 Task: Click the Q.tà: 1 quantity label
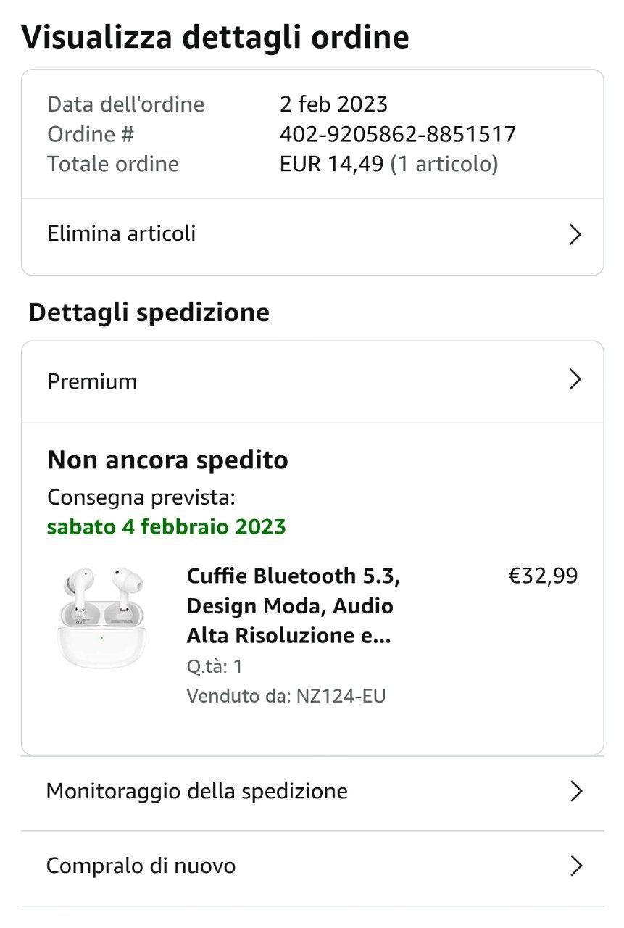click(214, 666)
